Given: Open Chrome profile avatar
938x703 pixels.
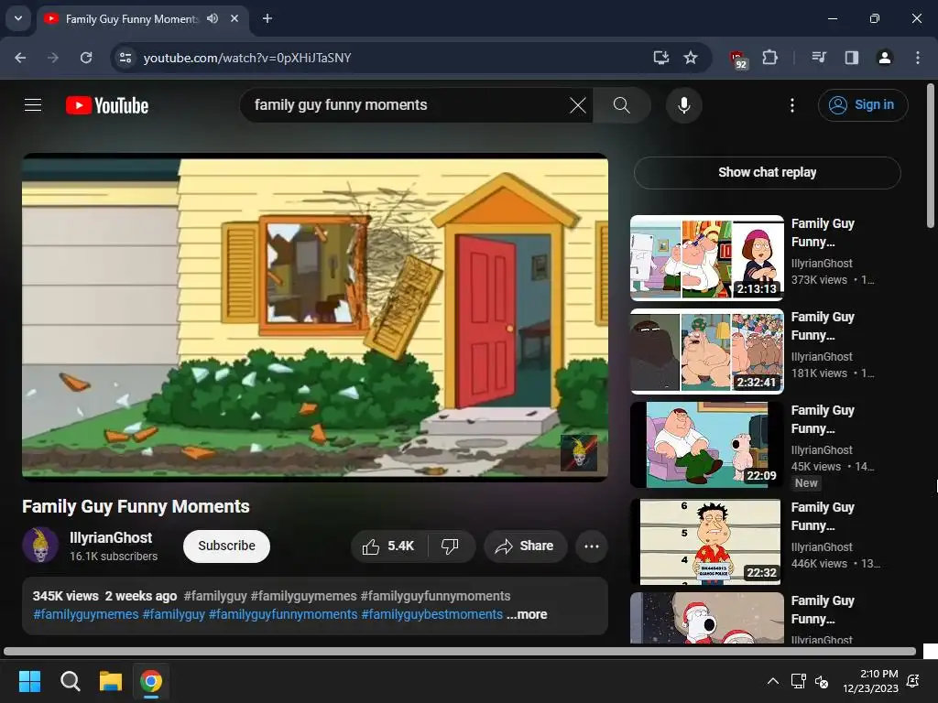Looking at the screenshot, I should click(884, 58).
